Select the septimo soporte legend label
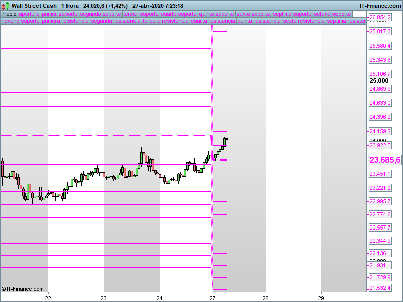This screenshot has width=403, height=302. pos(292,14)
